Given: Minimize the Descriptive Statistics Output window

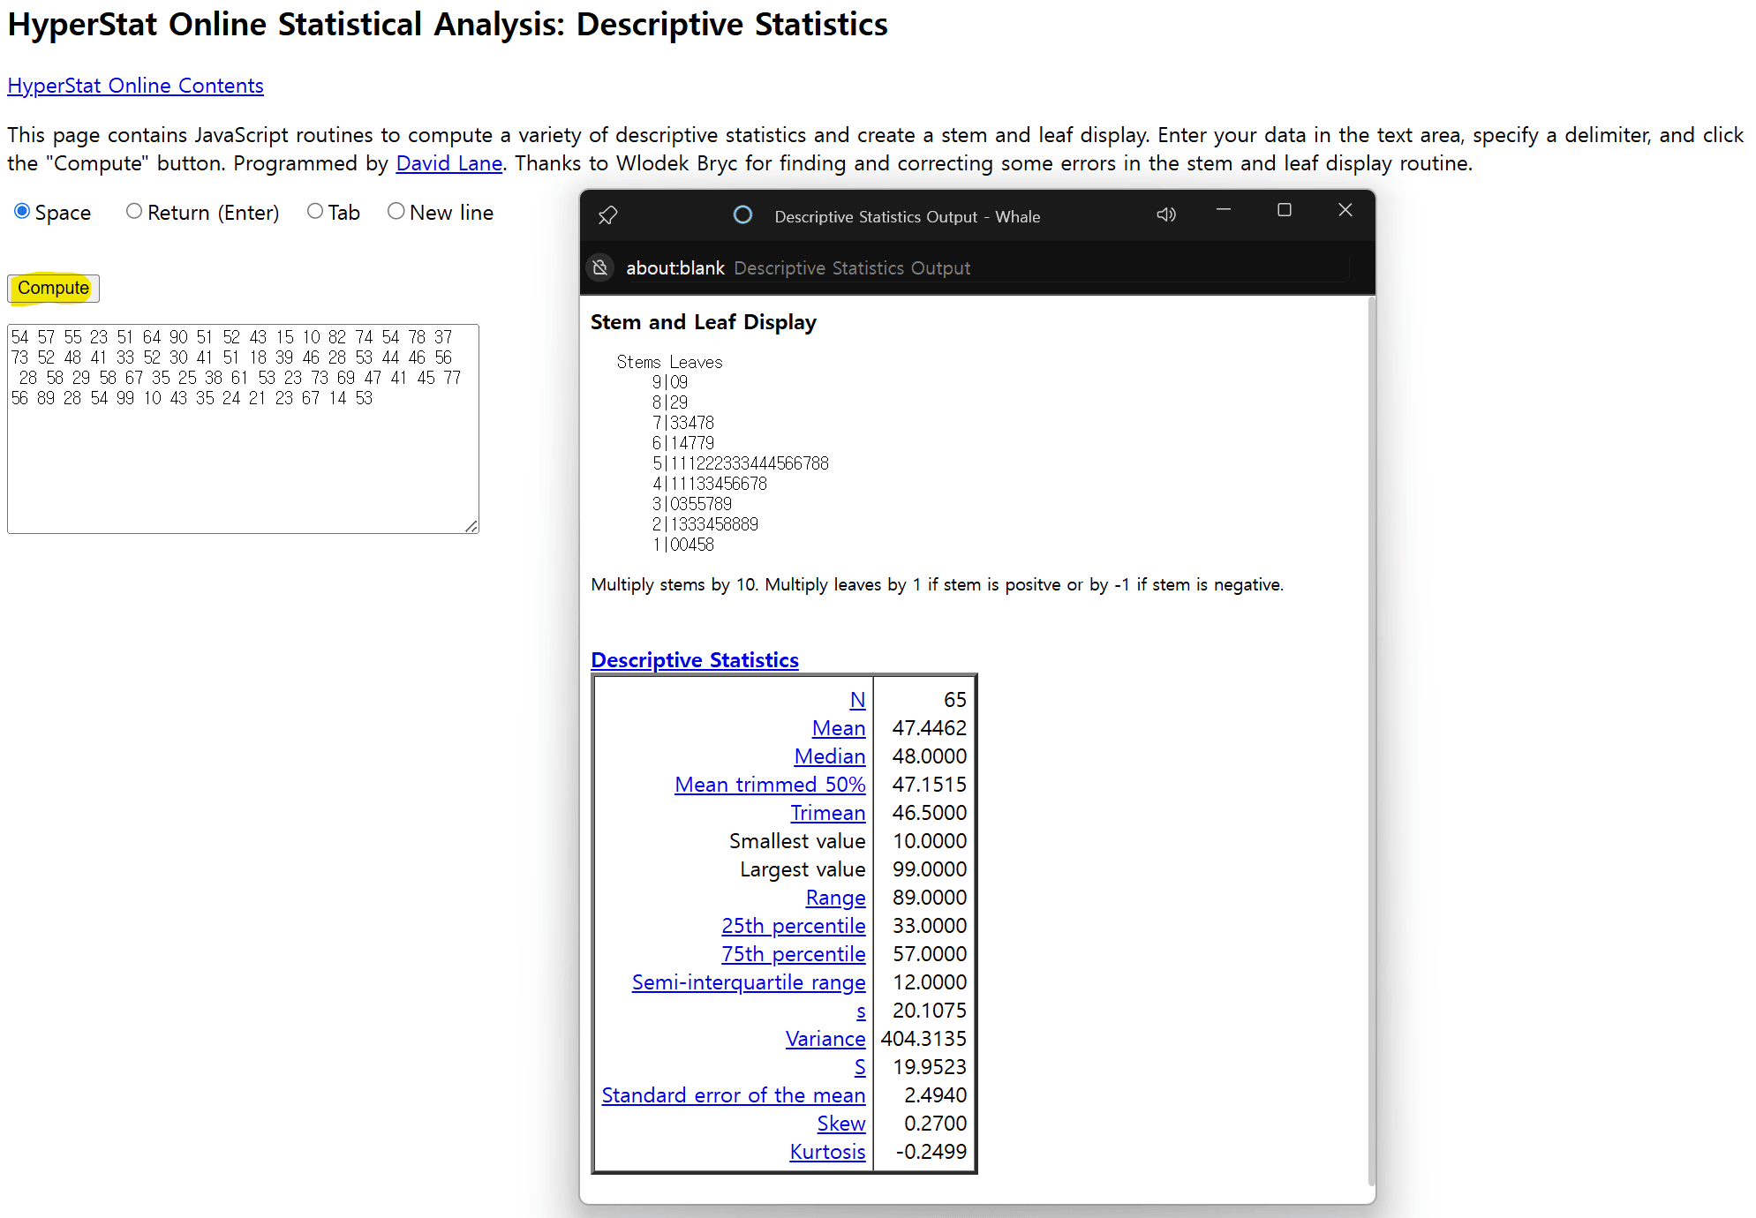Looking at the screenshot, I should tap(1224, 210).
